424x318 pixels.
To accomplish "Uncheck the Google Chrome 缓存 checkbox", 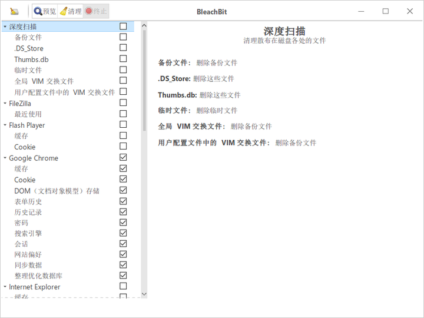I will pos(123,168).
